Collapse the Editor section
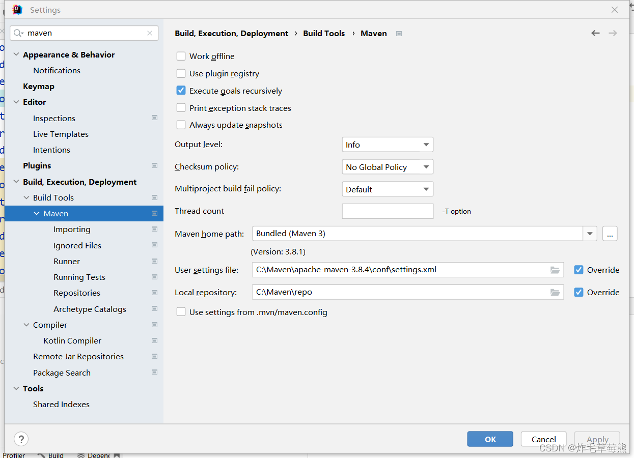The height and width of the screenshot is (458, 634). click(x=16, y=102)
